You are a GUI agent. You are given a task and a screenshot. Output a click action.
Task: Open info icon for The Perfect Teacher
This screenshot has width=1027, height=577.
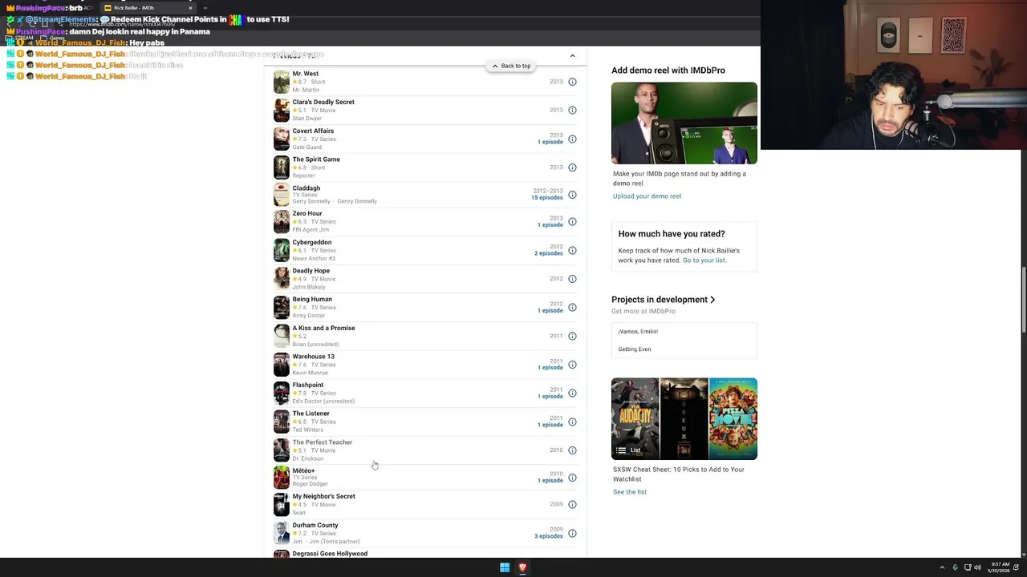coord(572,450)
